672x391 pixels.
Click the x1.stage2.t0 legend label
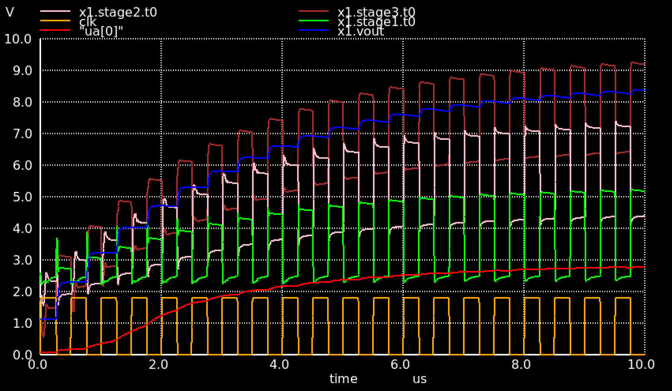coord(118,12)
